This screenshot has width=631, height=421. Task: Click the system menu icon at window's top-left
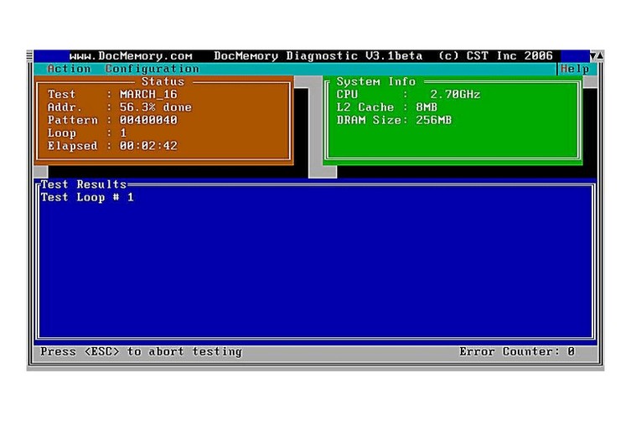[x=29, y=55]
